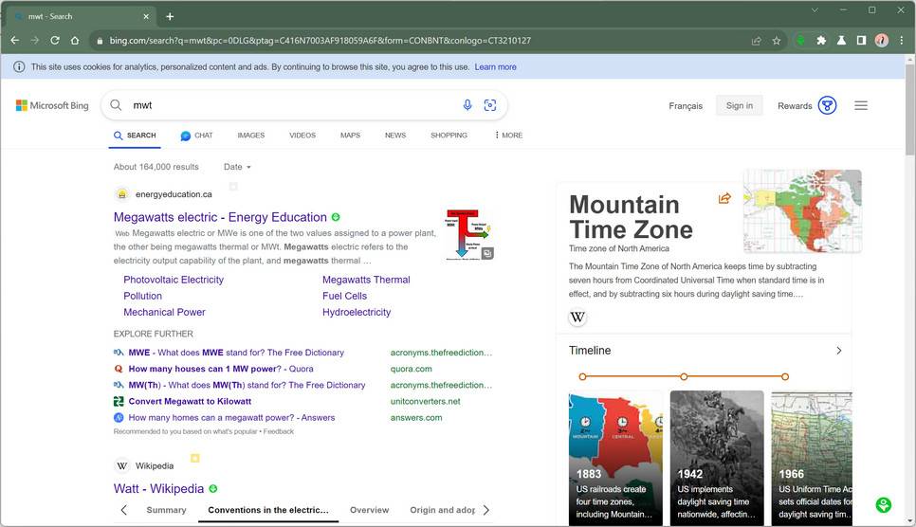
Task: Close the mwt - Search tab
Action: click(147, 16)
